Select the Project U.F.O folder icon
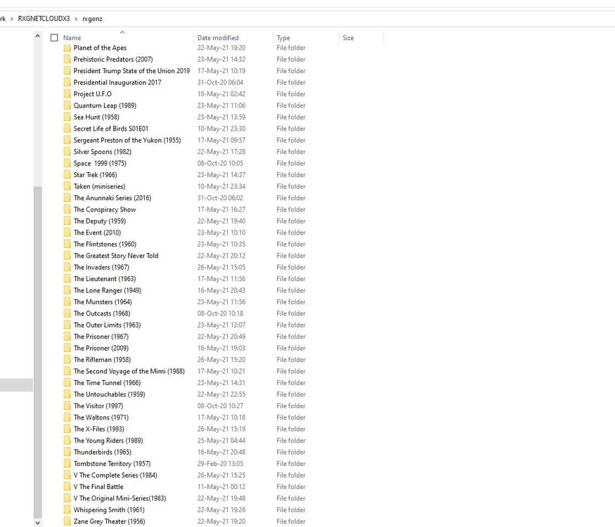 pos(67,94)
